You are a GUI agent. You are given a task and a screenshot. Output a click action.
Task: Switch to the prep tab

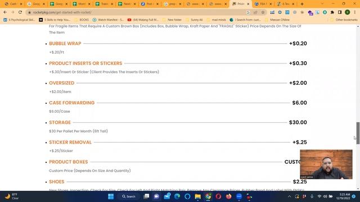pyautogui.click(x=173, y=4)
